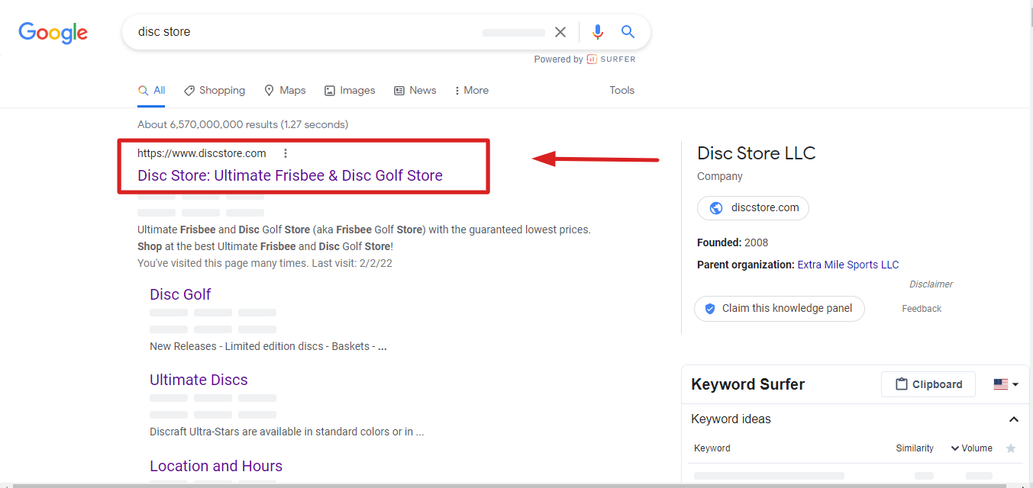Screen dimensions: 1033x488
Task: Switch to the Maps tab
Action: 285,90
